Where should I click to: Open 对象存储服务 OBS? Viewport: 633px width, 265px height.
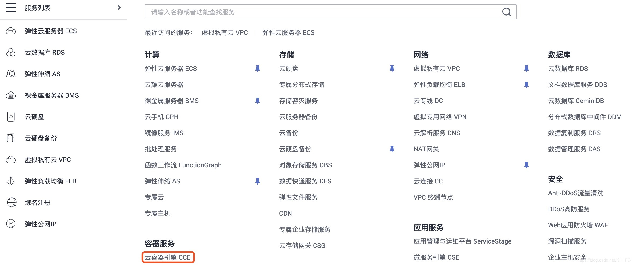305,165
